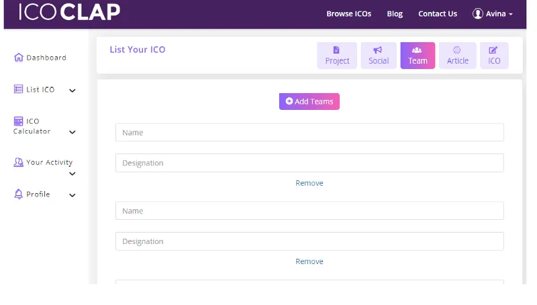
Task: Click the Your Activity icon
Action: click(x=19, y=162)
